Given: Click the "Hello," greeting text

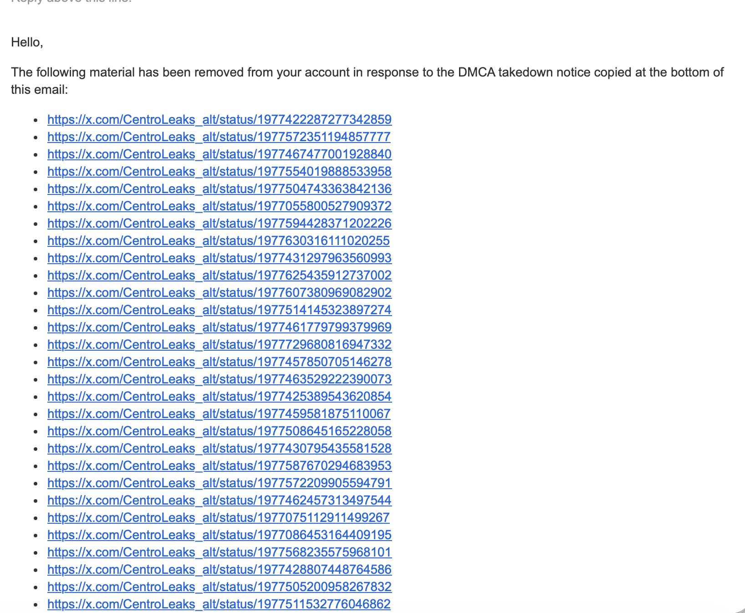Looking at the screenshot, I should 27,42.
